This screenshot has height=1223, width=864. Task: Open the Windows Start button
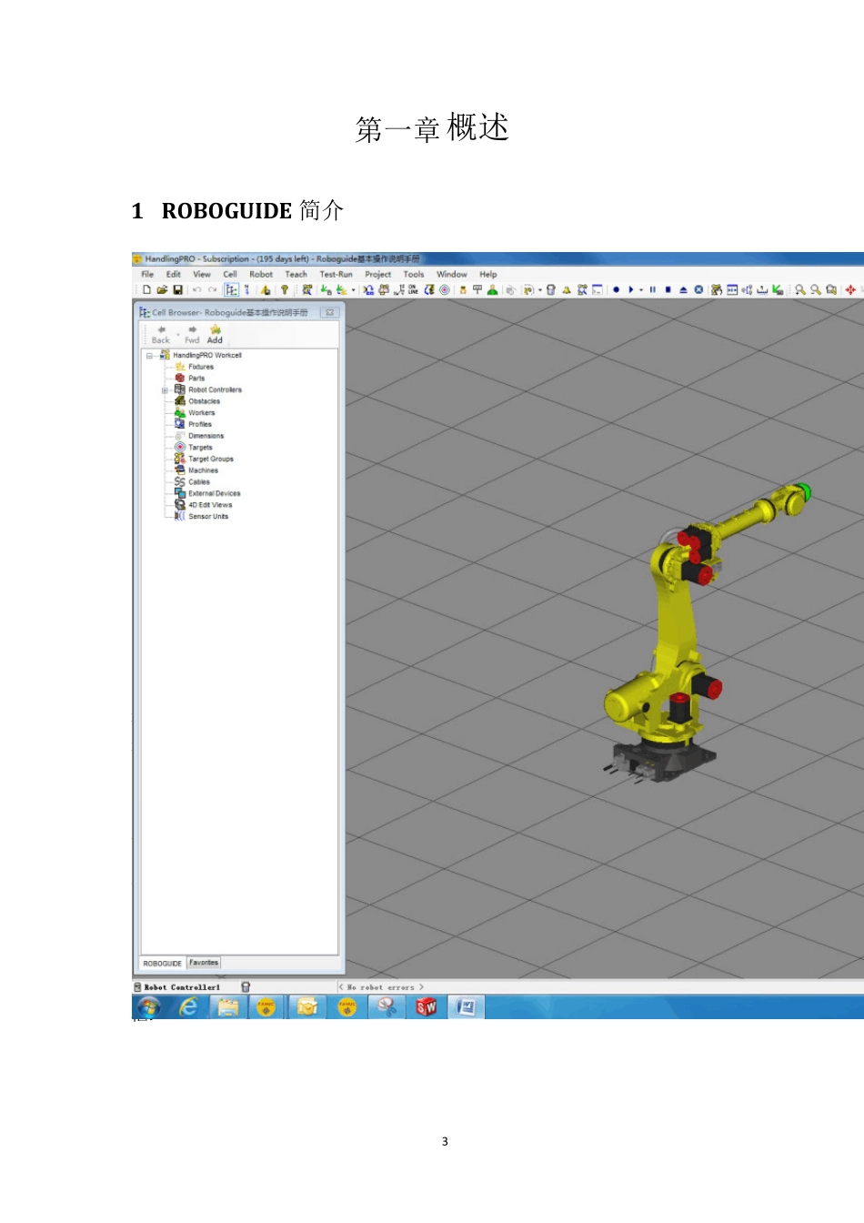click(x=148, y=1006)
